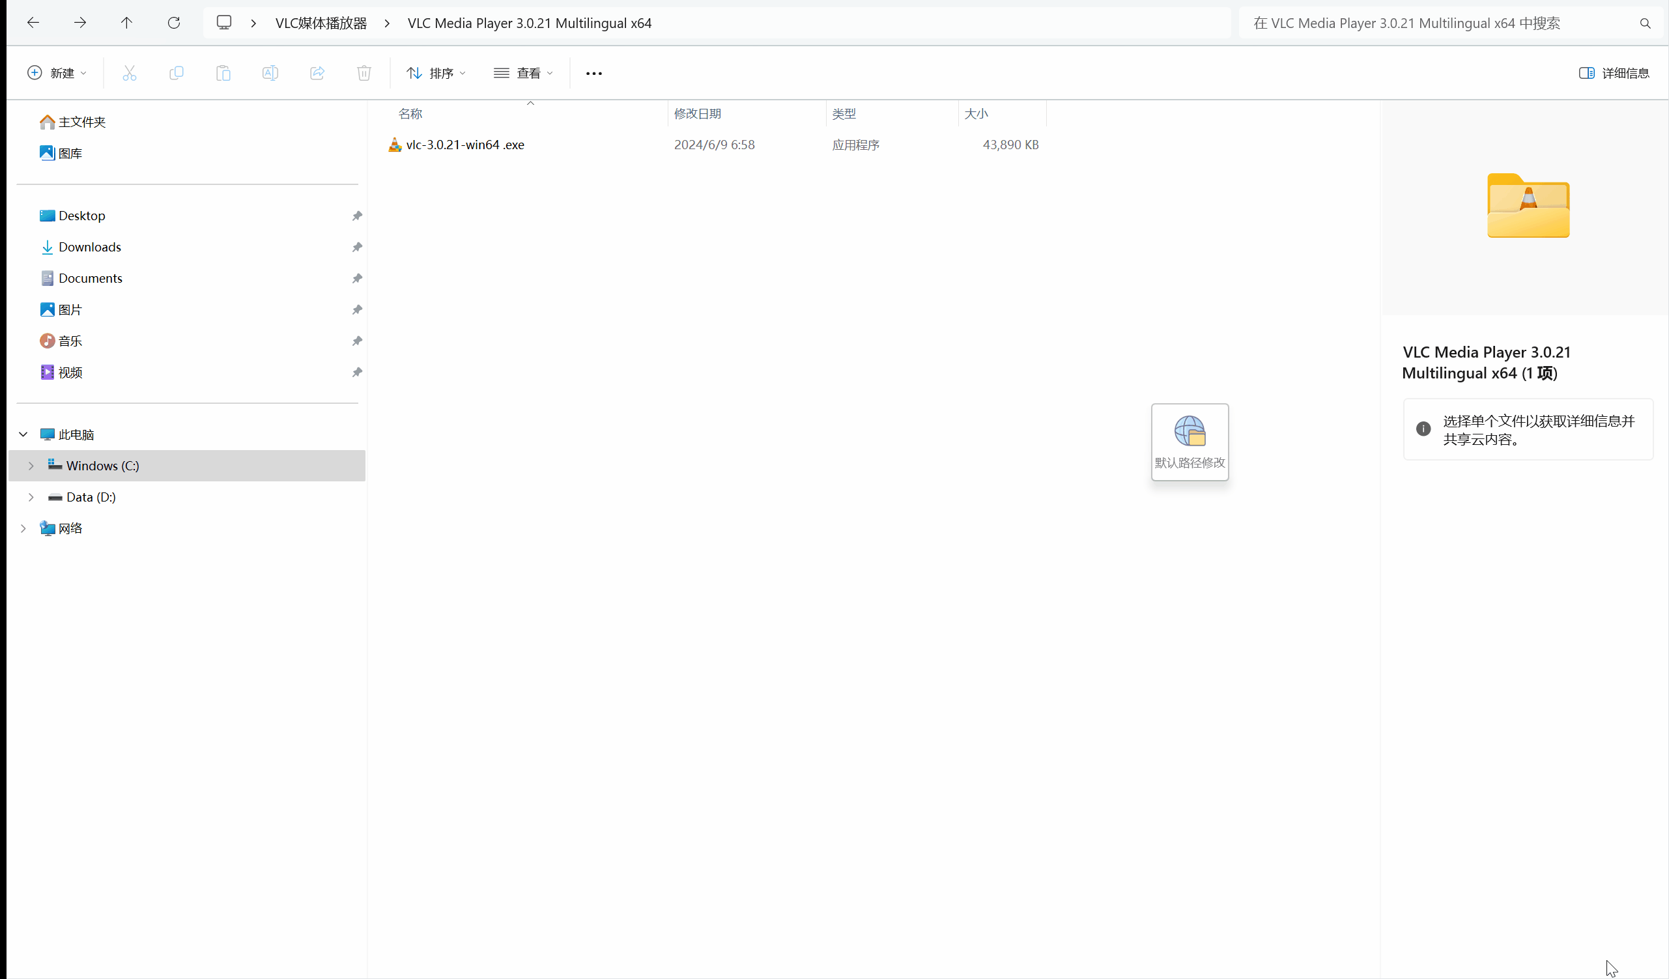Open the three-dots more options menu
Screen dimensions: 1669x979
594,73
